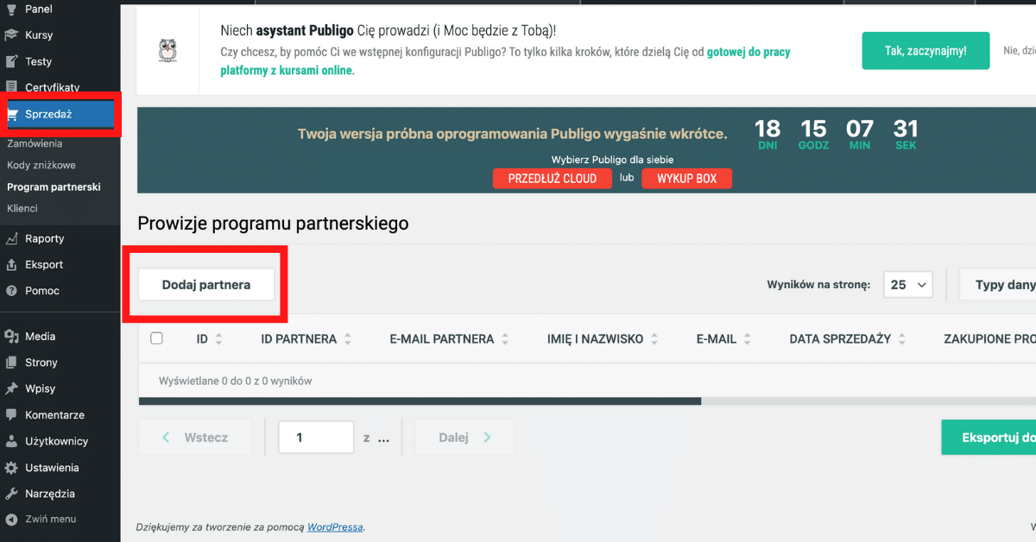Open the Typy danych dropdown button

pyautogui.click(x=998, y=284)
